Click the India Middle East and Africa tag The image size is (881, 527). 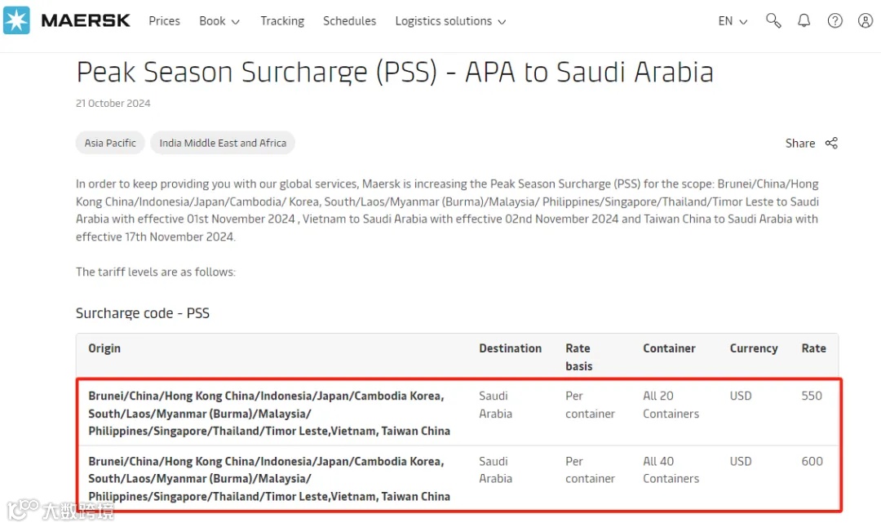(223, 144)
